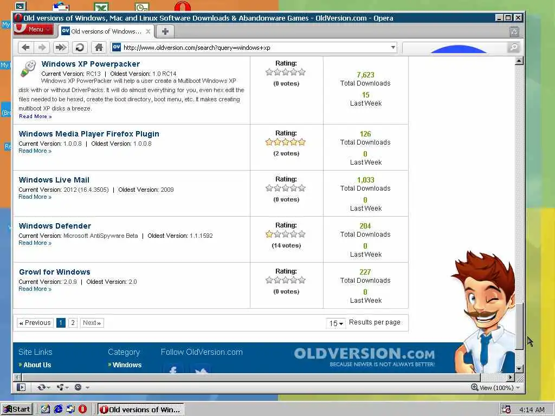555x416 pixels.
Task: Open the Windows Live Mail link
Action: [x=54, y=180]
